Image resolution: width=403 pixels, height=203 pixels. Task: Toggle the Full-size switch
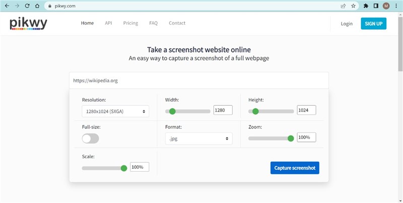pyautogui.click(x=91, y=139)
